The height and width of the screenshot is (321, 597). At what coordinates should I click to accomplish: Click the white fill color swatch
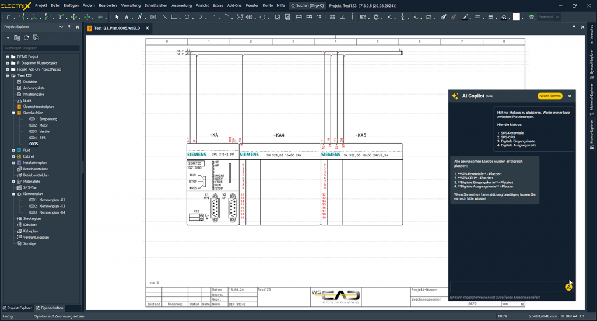(517, 17)
